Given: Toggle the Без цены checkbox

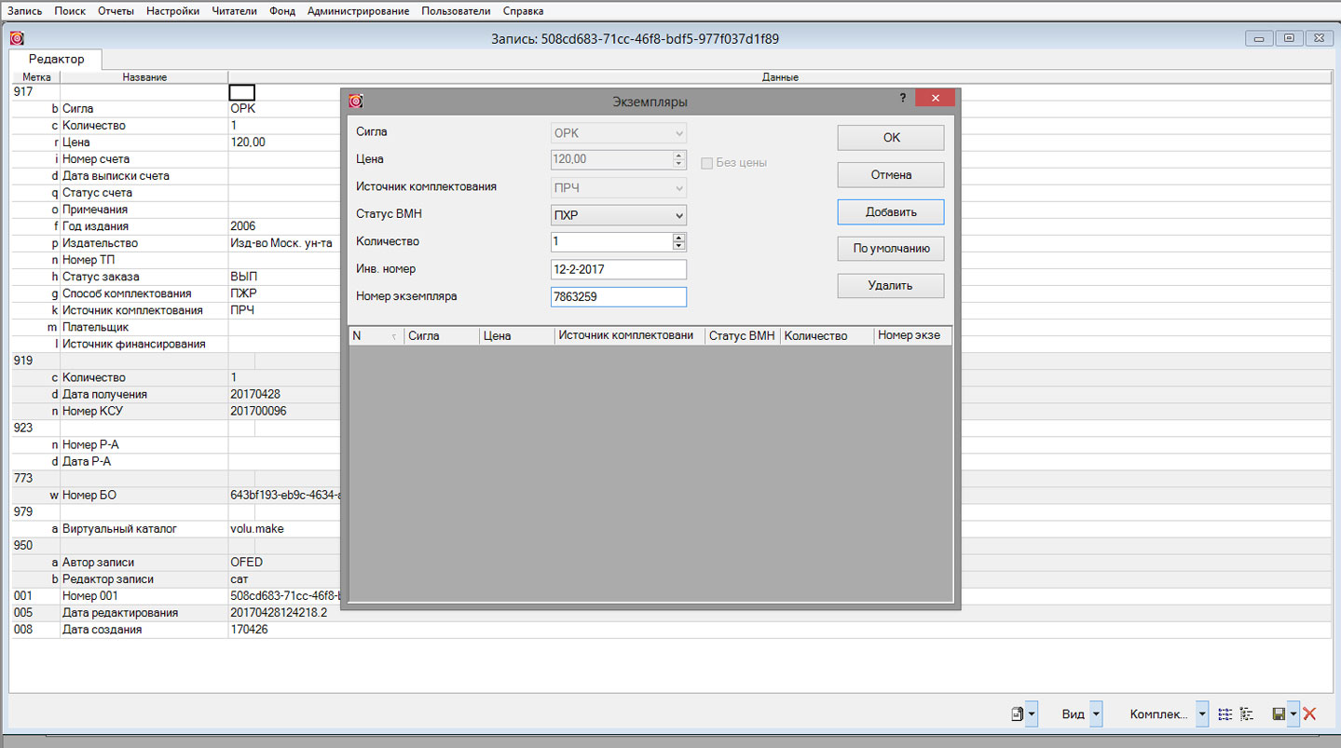Looking at the screenshot, I should pos(706,163).
